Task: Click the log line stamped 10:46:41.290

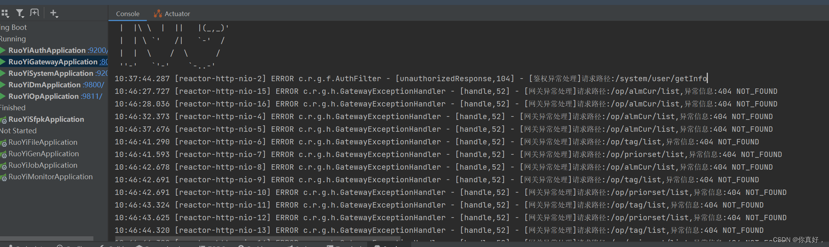Action: pos(437,142)
